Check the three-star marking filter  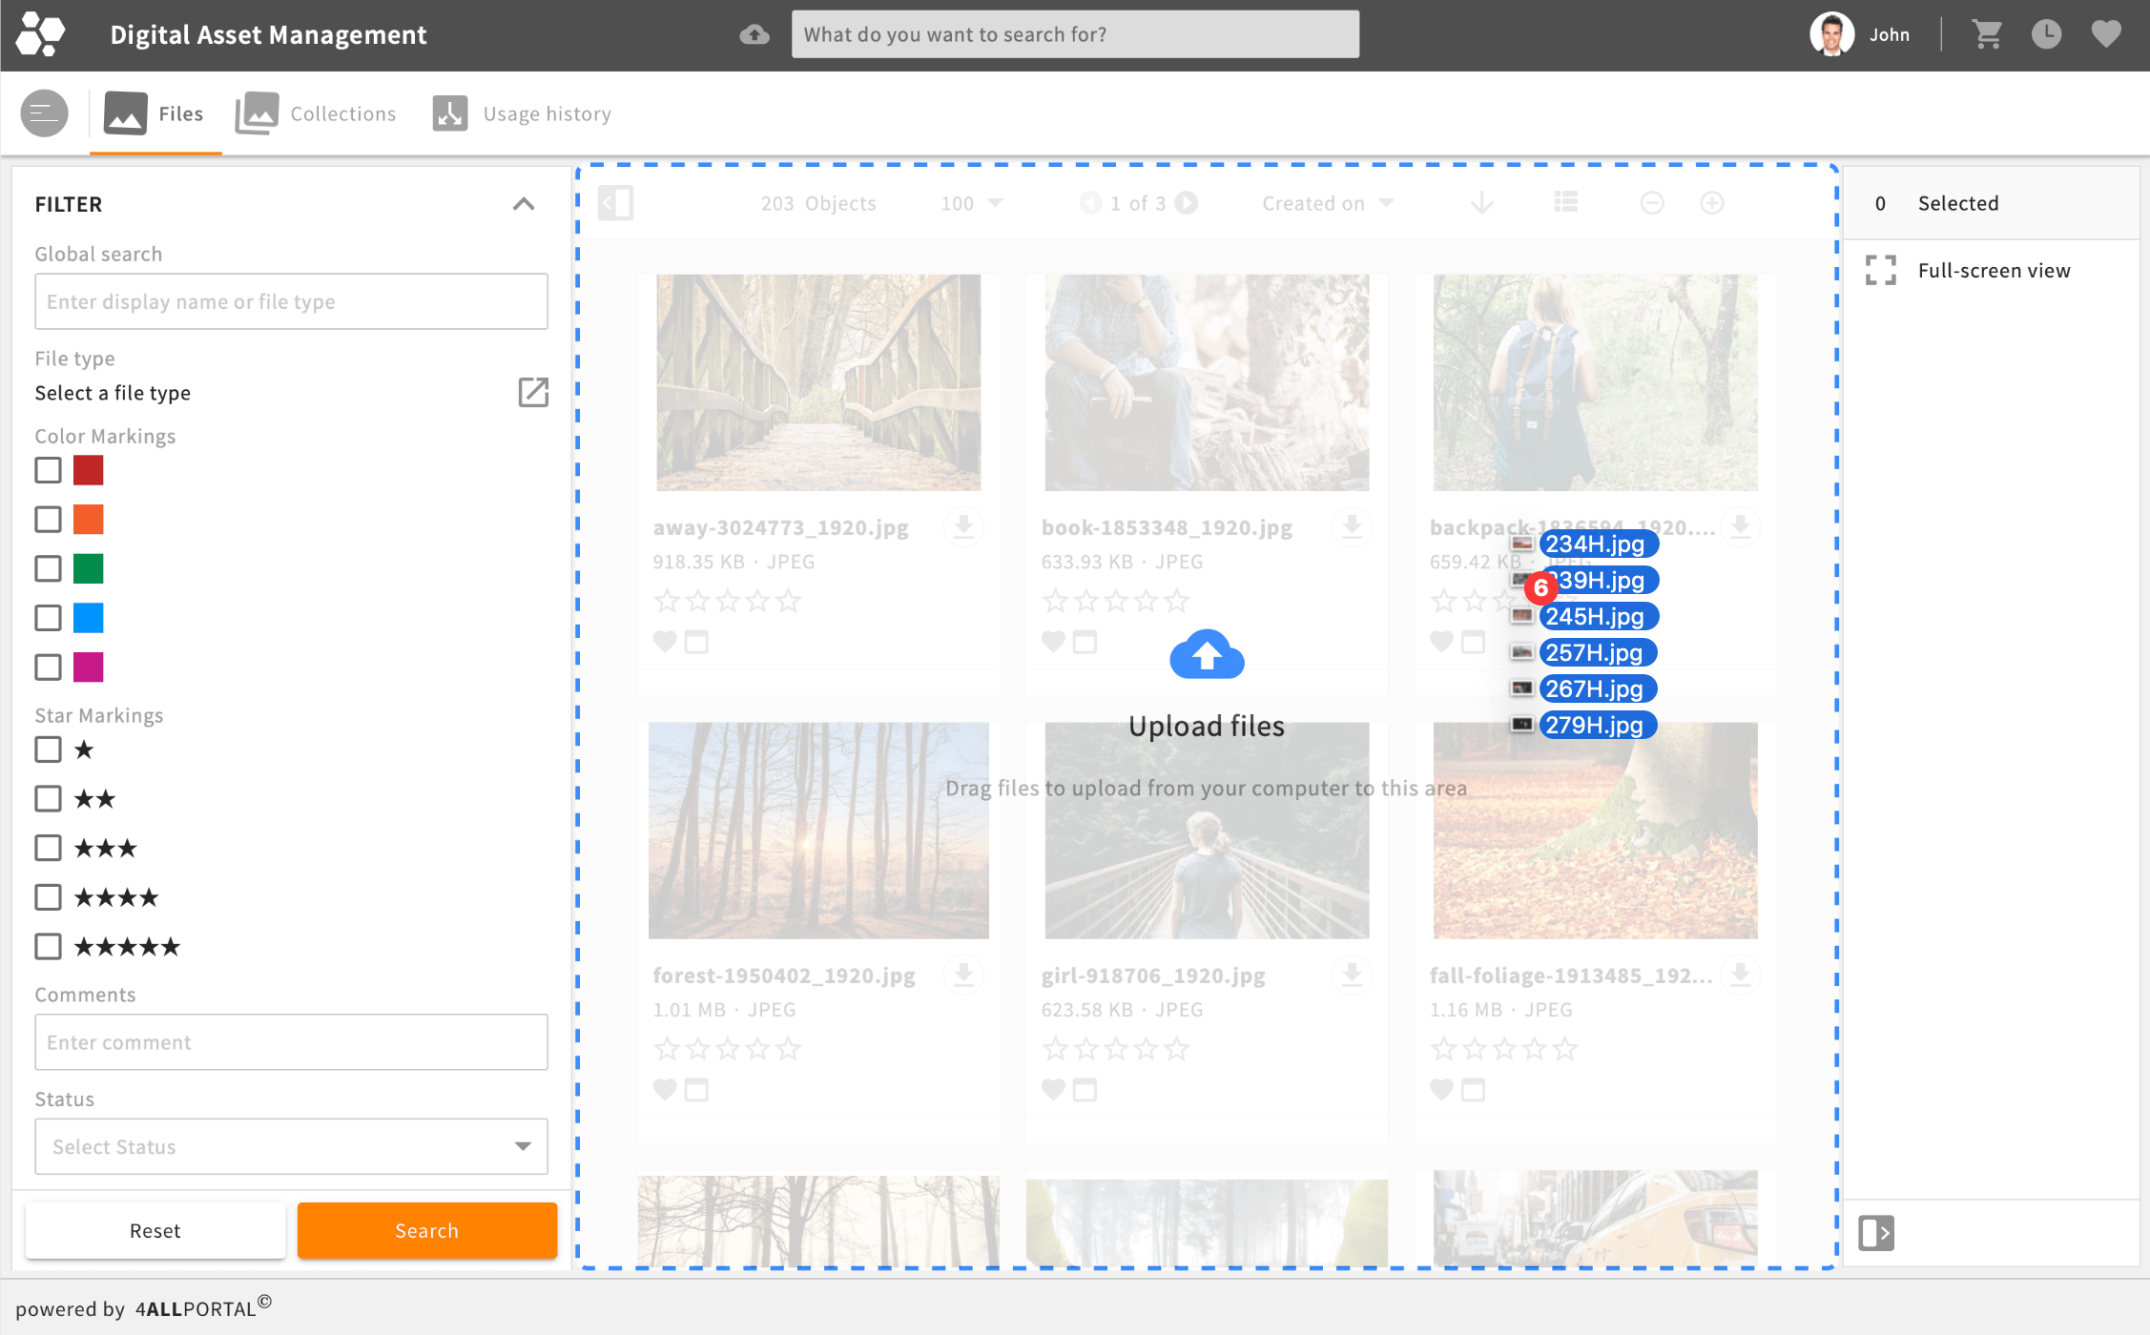(x=48, y=849)
